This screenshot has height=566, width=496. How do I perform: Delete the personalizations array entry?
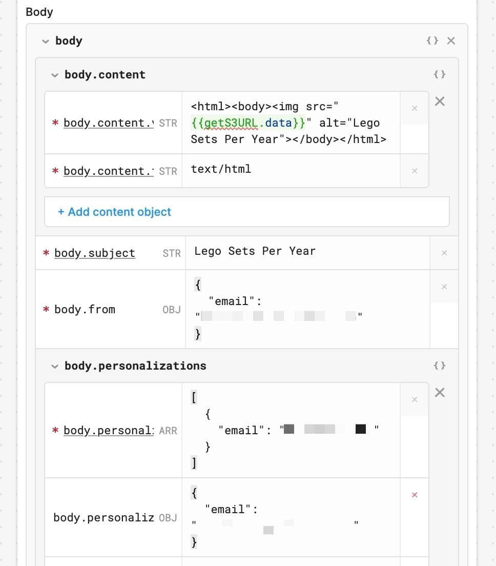pos(440,392)
